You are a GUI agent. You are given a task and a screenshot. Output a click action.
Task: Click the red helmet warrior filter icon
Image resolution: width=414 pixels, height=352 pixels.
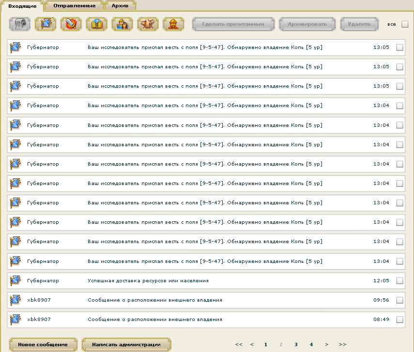point(173,24)
